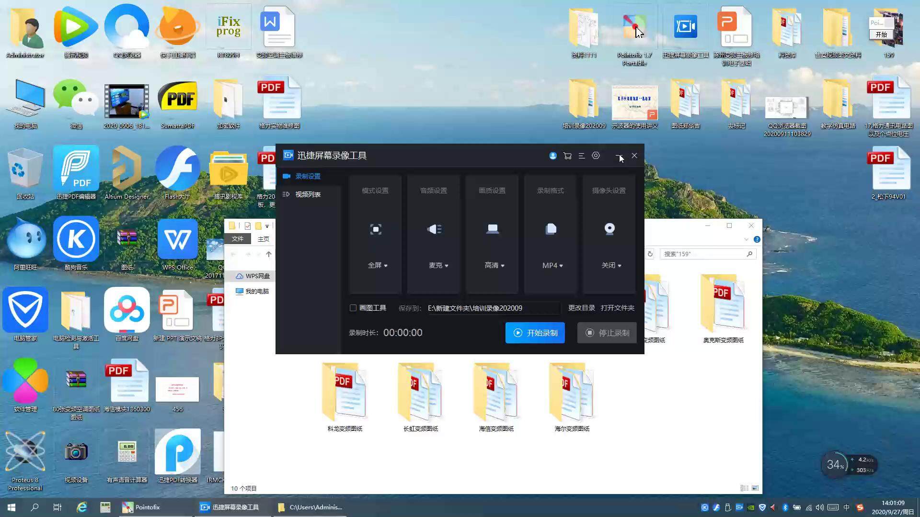This screenshot has width=920, height=517.
Task: Click the recording format file icon
Action: click(x=551, y=229)
